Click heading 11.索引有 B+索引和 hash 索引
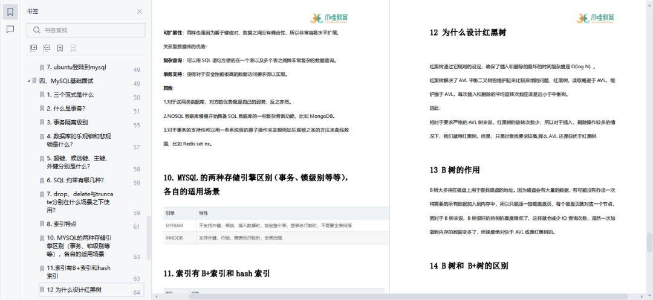 [x=217, y=273]
